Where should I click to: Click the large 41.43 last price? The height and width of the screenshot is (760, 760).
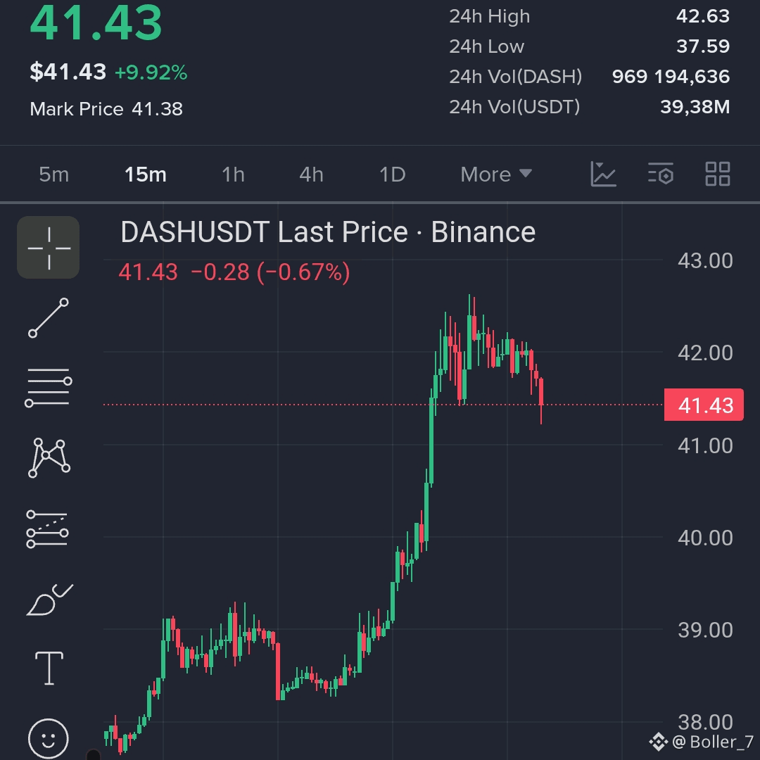click(96, 23)
